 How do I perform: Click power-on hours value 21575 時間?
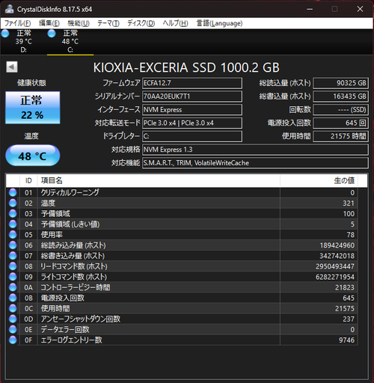340,136
